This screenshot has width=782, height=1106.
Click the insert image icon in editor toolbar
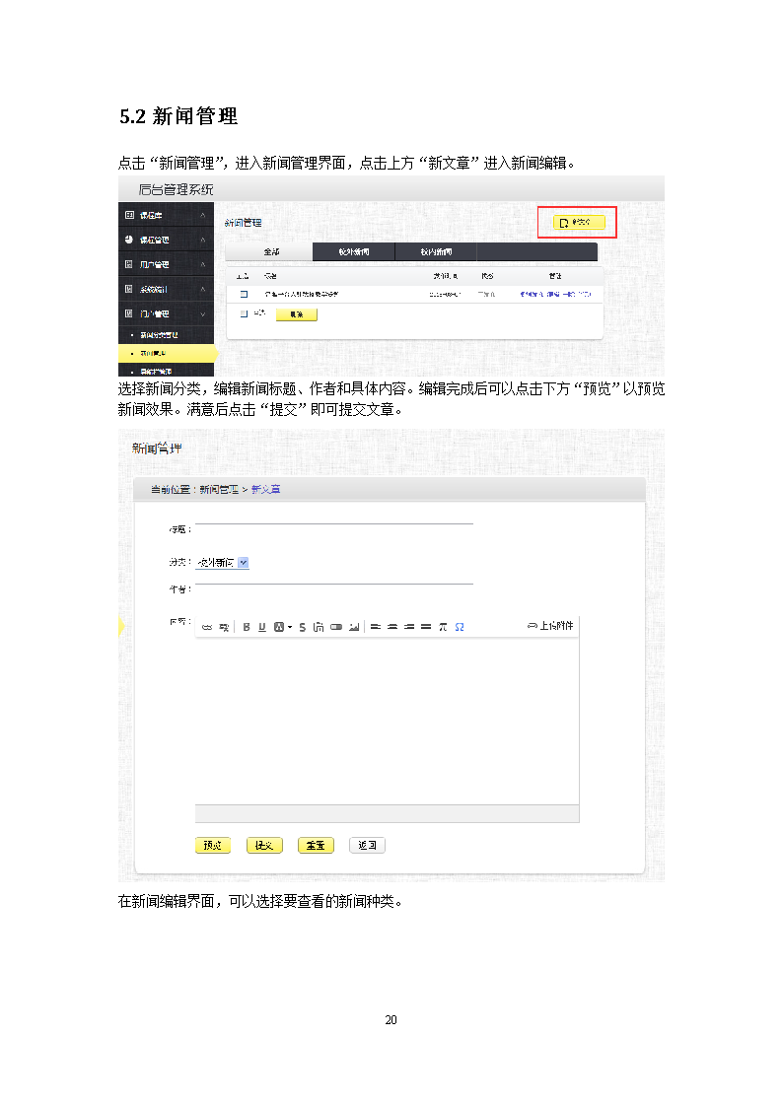click(354, 627)
